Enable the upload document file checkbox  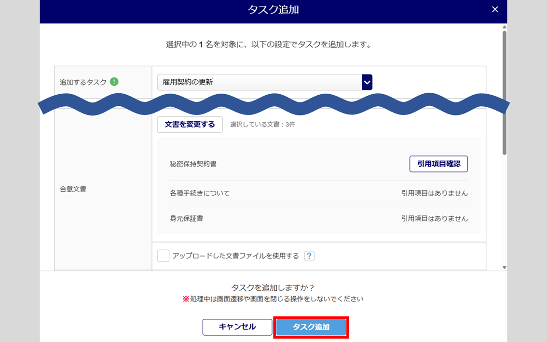[163, 256]
